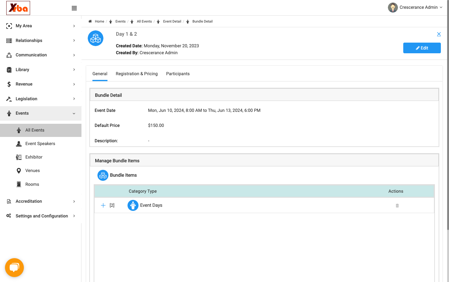Open the Registration & Pricing tab
The height and width of the screenshot is (282, 449).
(137, 74)
